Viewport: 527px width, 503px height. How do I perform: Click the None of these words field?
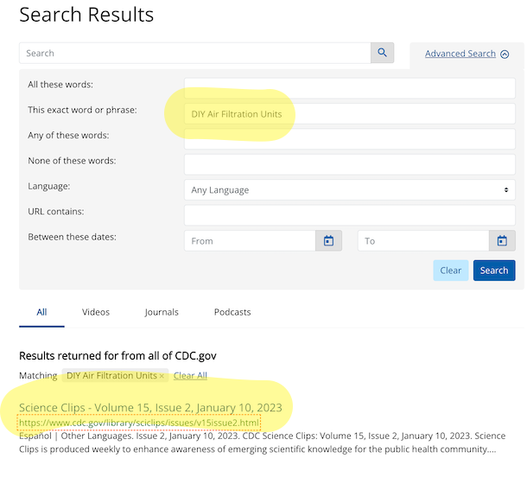point(349,164)
